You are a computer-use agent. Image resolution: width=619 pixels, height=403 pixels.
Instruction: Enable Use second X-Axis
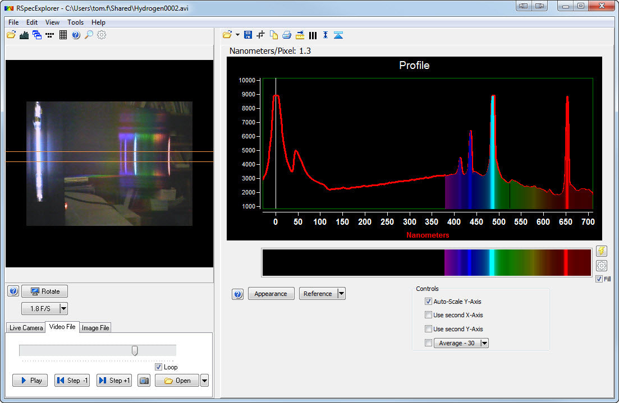pos(428,315)
